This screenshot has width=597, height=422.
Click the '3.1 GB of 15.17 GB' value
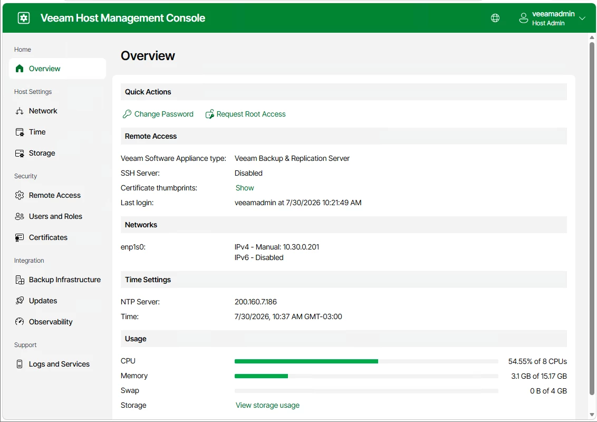pos(539,376)
